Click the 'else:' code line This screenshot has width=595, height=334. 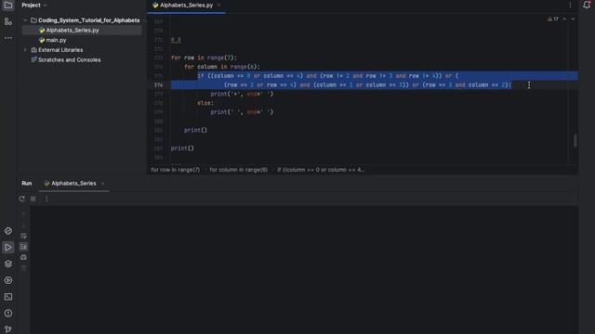205,103
